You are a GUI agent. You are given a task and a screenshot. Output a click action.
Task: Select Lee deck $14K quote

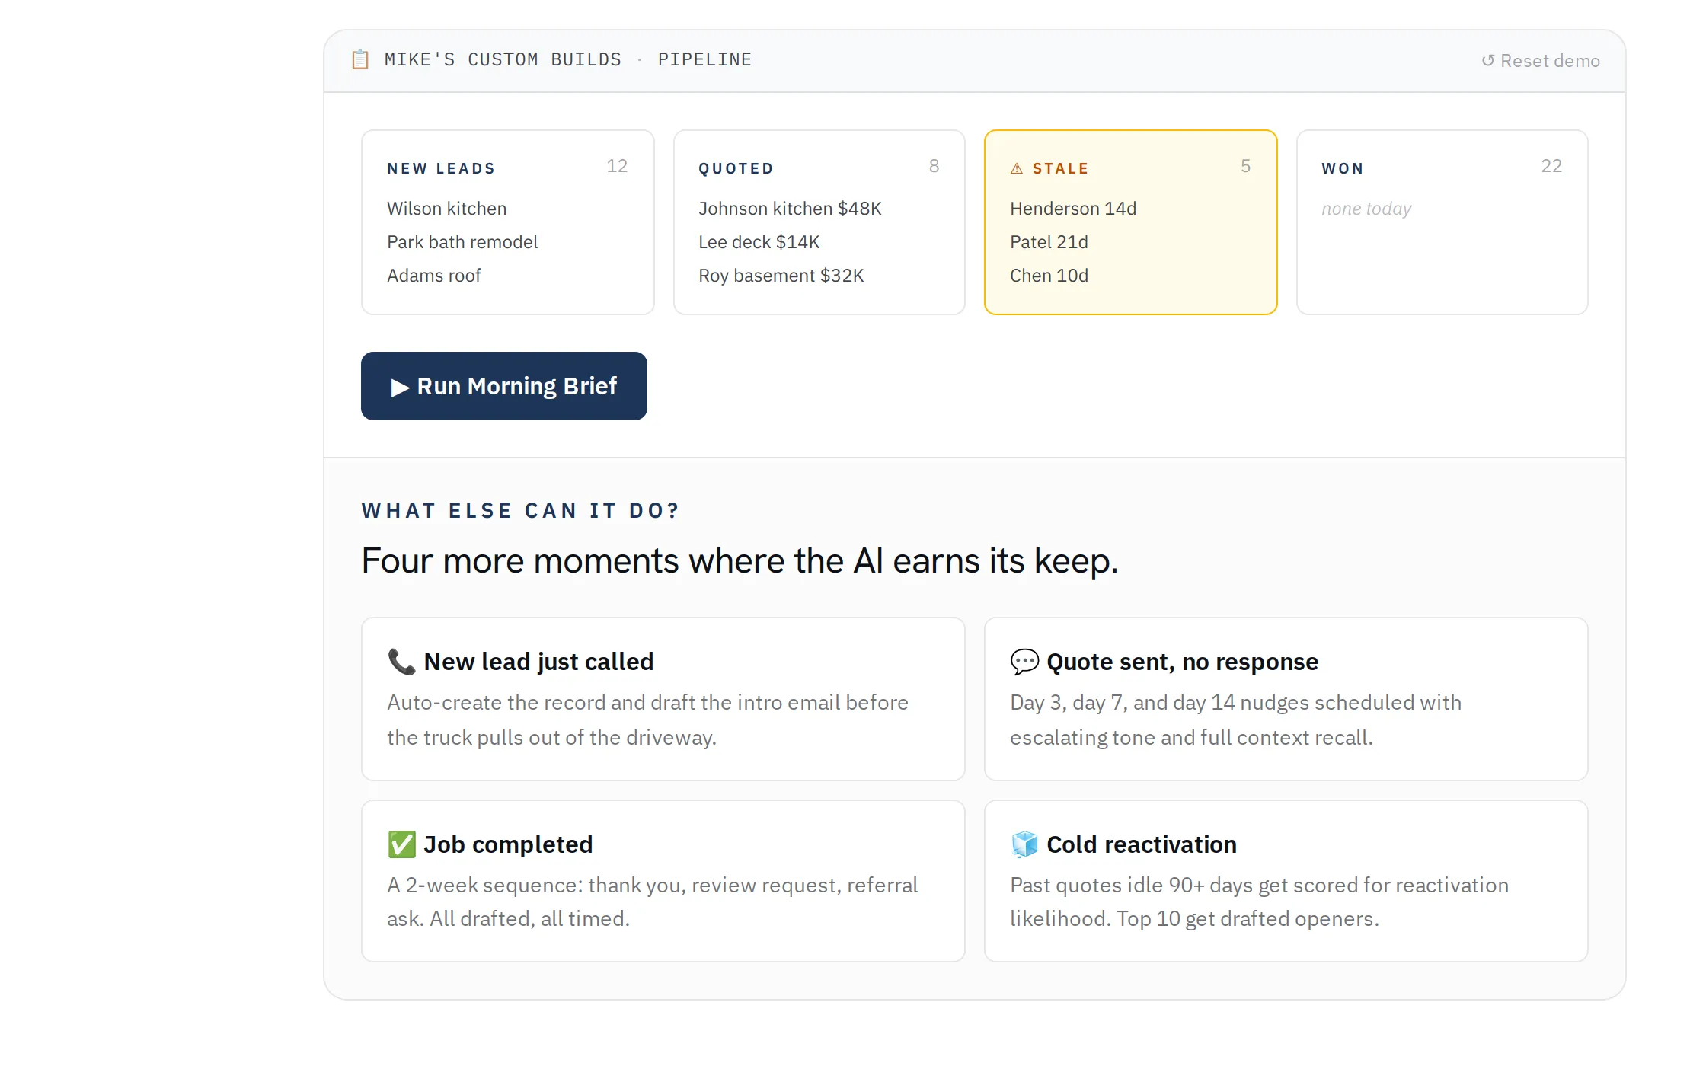[759, 242]
